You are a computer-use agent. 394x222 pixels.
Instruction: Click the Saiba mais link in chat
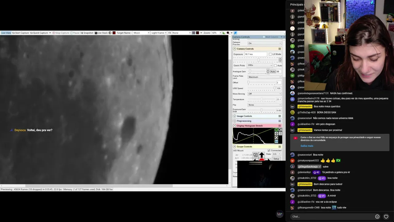(x=307, y=146)
